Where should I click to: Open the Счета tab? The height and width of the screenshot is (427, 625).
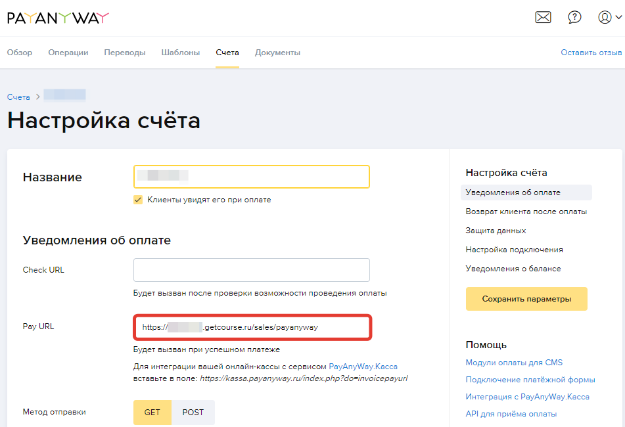tap(227, 53)
